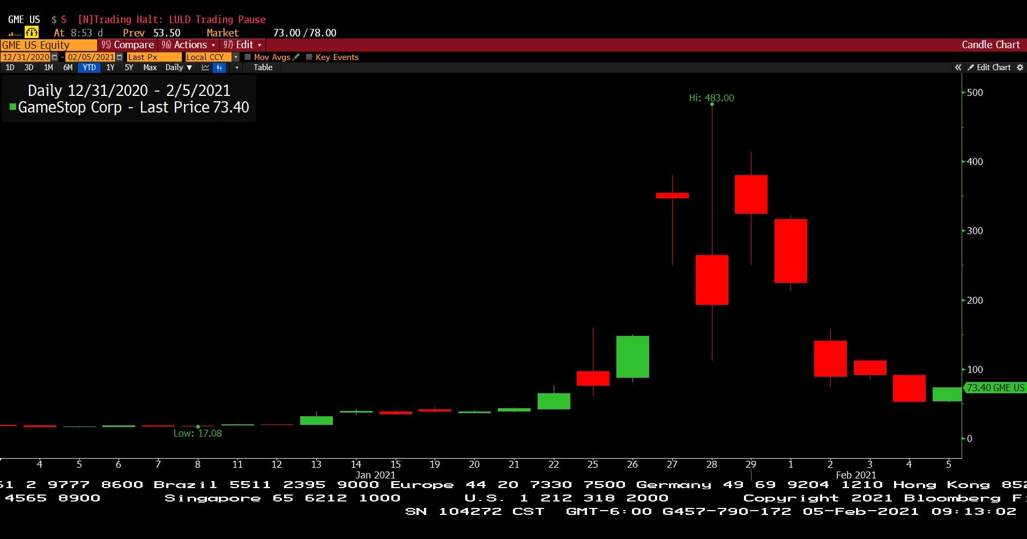Click the 'At 8:53 d' timestamp text
This screenshot has width=1027, height=539.
pos(78,33)
